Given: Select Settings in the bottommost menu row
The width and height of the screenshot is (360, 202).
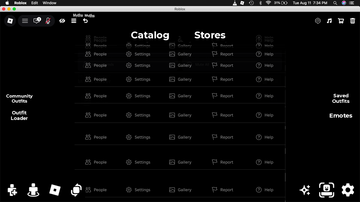Looking at the screenshot, I should coord(138,190).
